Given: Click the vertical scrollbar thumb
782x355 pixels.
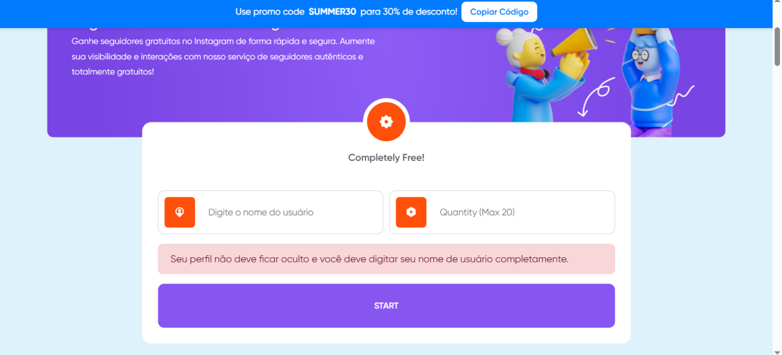Looking at the screenshot, I should (x=777, y=46).
